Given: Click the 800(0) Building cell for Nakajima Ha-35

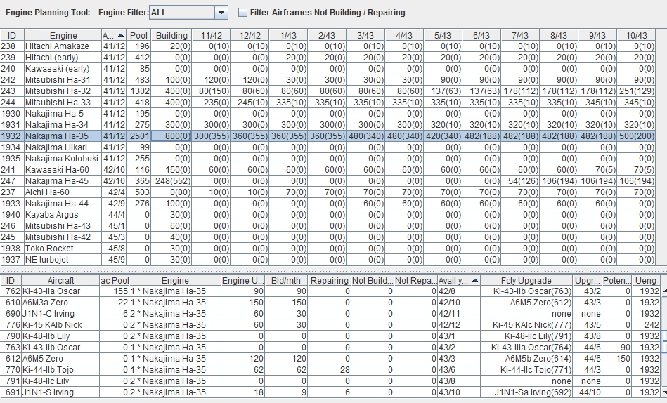Looking at the screenshot, I should (x=171, y=136).
